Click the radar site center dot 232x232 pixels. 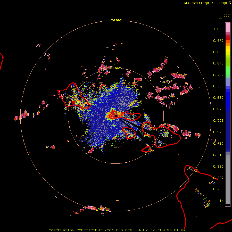[x=116, y=116]
